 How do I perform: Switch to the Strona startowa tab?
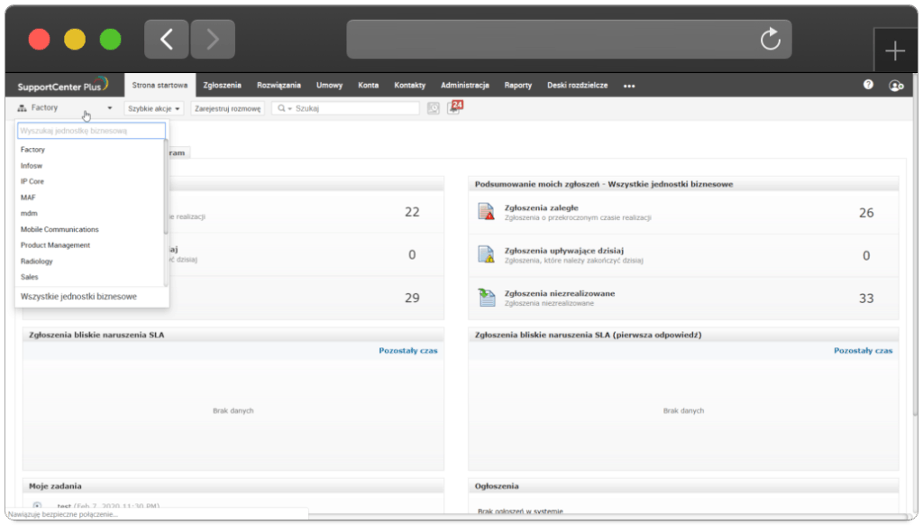tap(160, 86)
